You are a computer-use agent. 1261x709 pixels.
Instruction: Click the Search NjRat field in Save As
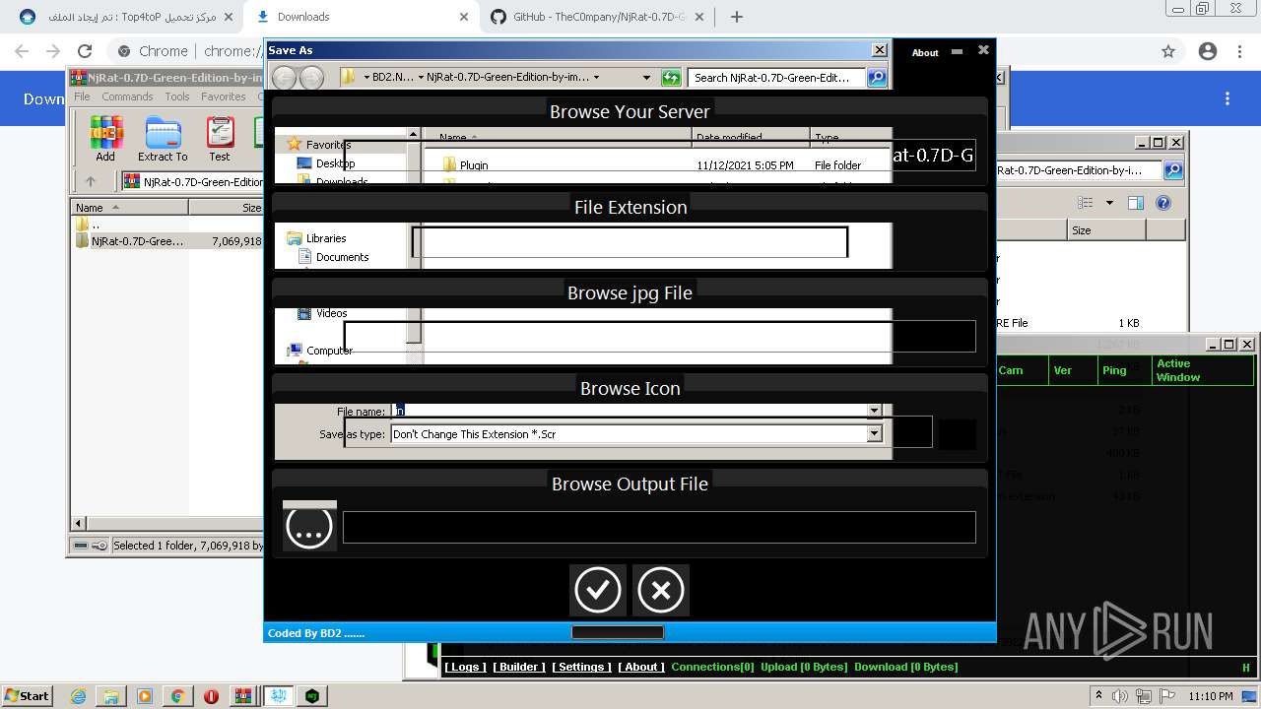click(x=777, y=78)
